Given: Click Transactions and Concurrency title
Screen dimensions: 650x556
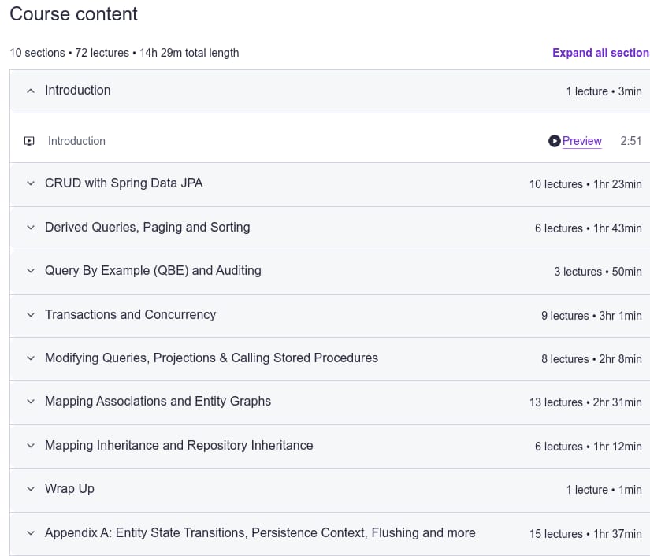Looking at the screenshot, I should [x=130, y=314].
